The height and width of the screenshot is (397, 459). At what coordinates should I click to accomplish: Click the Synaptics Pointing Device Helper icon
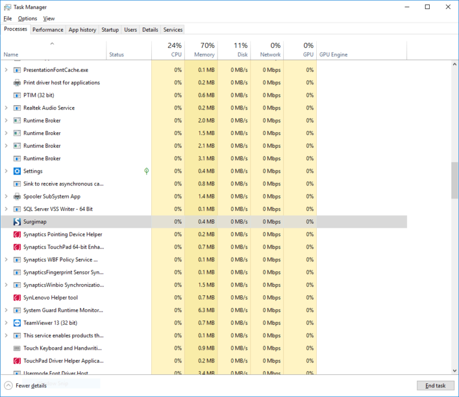pyautogui.click(x=17, y=234)
